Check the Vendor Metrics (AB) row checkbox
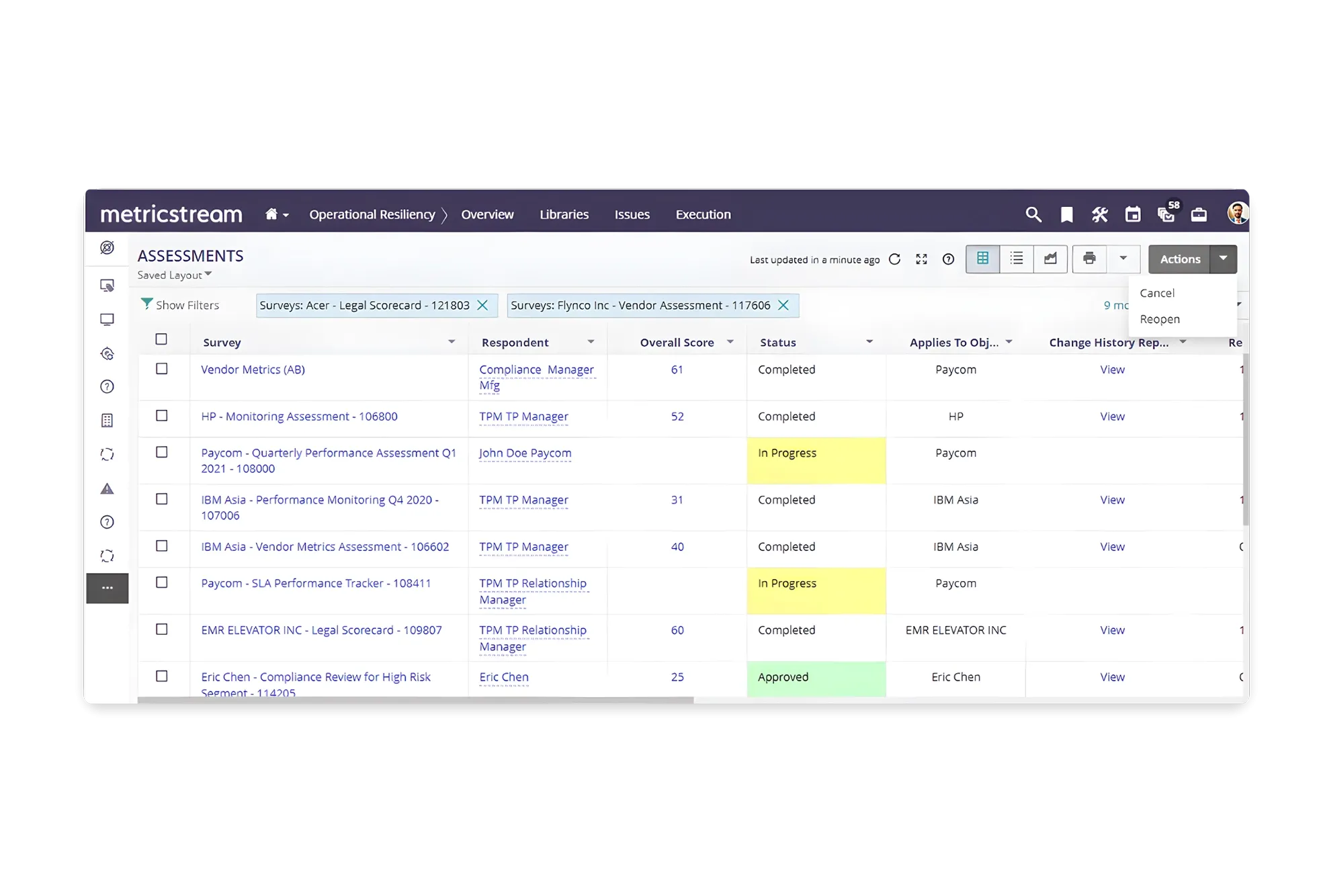The height and width of the screenshot is (882, 1327). 162,369
